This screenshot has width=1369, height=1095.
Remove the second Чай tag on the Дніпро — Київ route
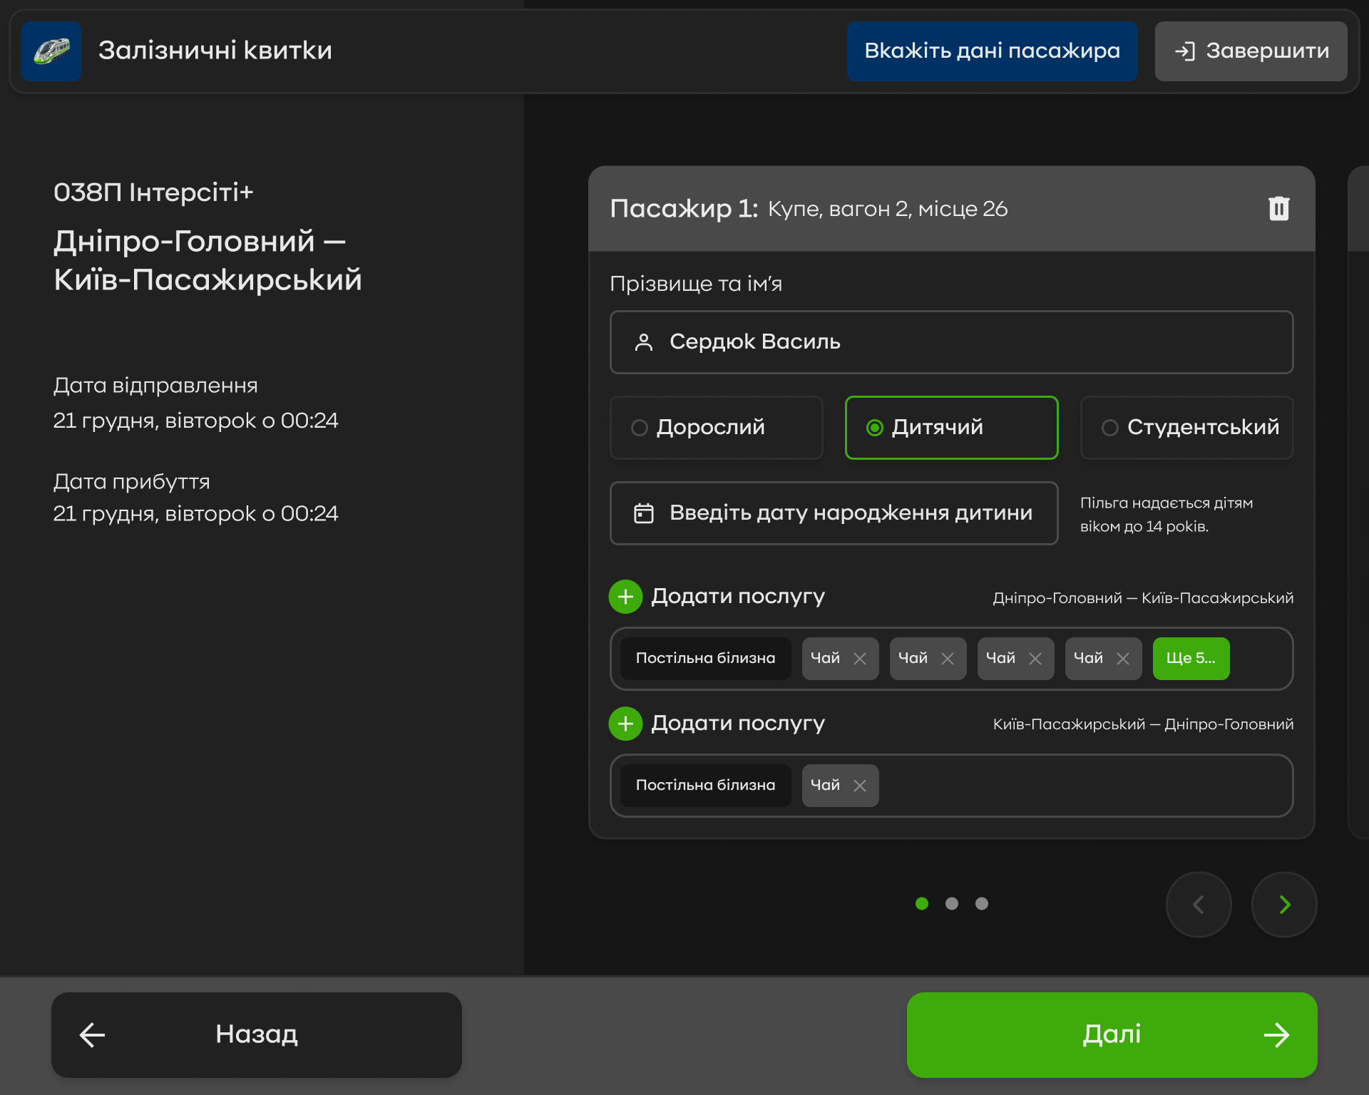coord(948,659)
